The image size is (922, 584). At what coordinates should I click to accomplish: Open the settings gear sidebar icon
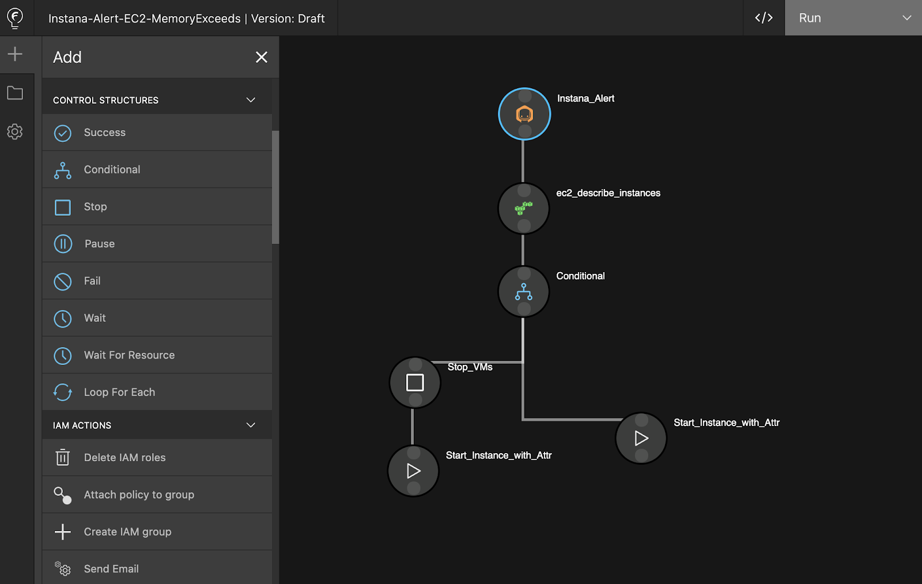15,131
